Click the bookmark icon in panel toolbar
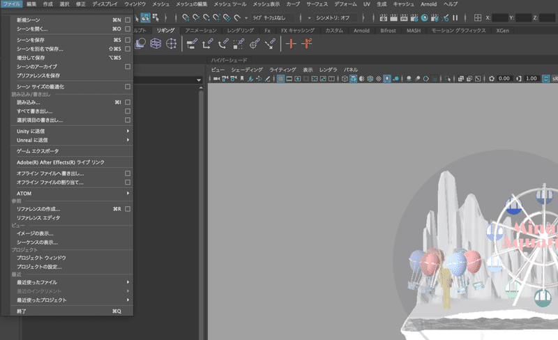Viewport: 558px width, 340px height. tap(242, 79)
